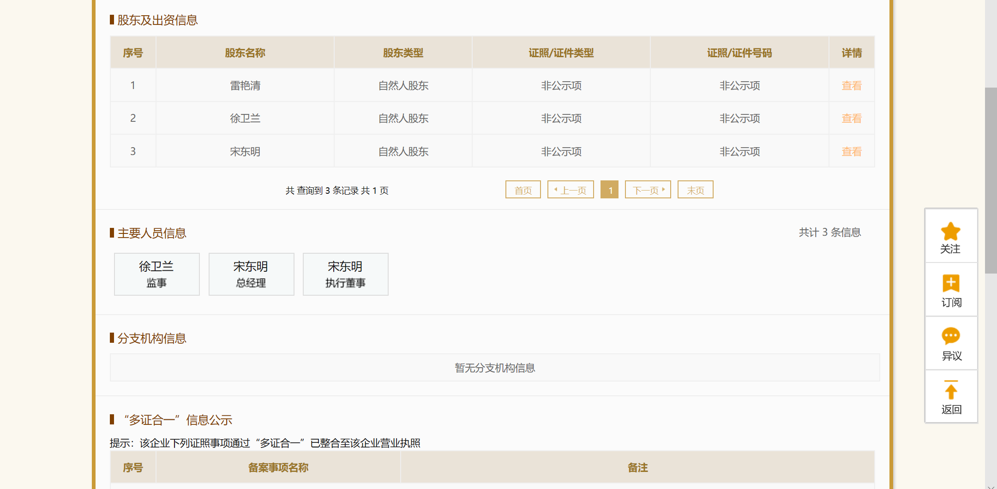Click the scrollbar down arrow at bottom
Viewport: 997px width, 489px height.
click(991, 486)
